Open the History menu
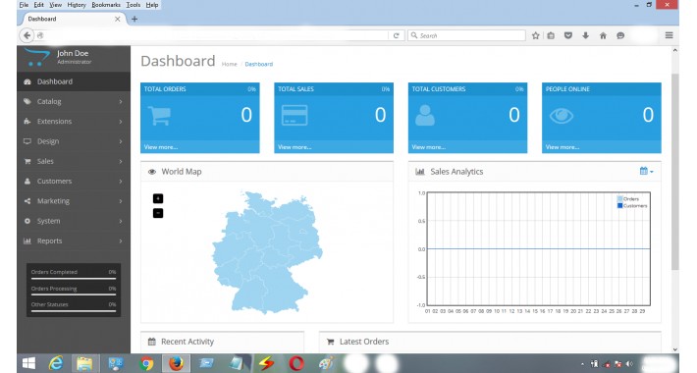The image size is (697, 373). (x=77, y=5)
